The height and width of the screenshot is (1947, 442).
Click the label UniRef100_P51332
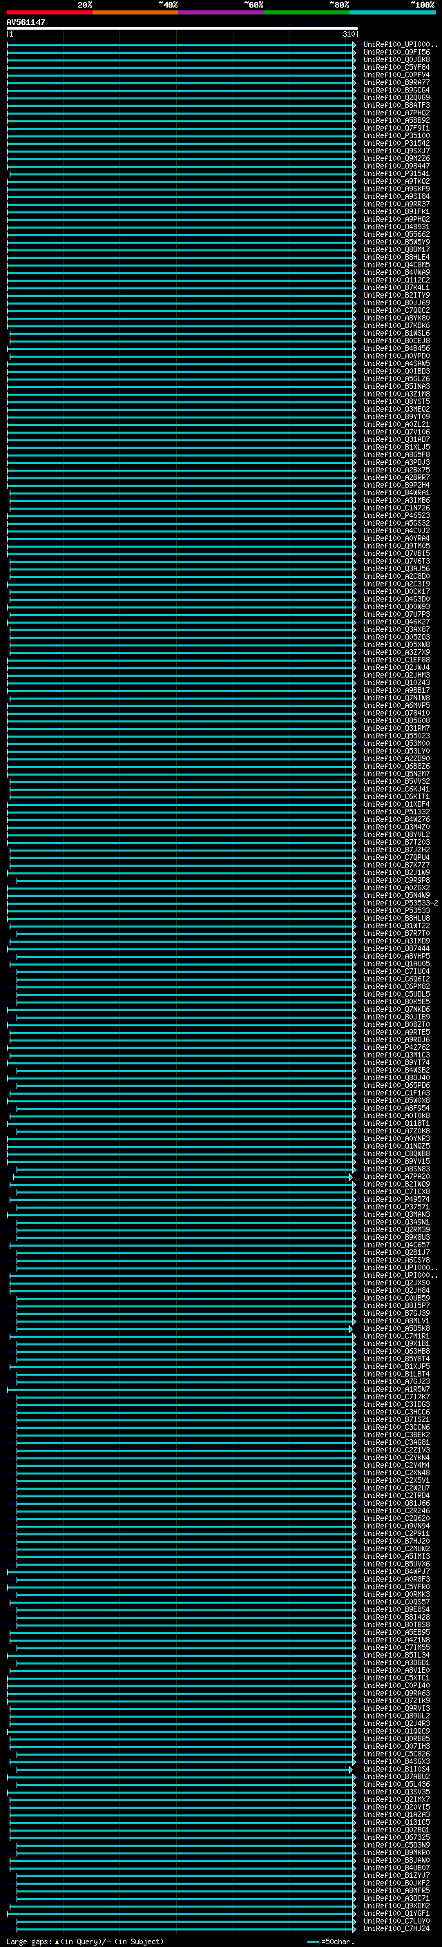pos(396,812)
